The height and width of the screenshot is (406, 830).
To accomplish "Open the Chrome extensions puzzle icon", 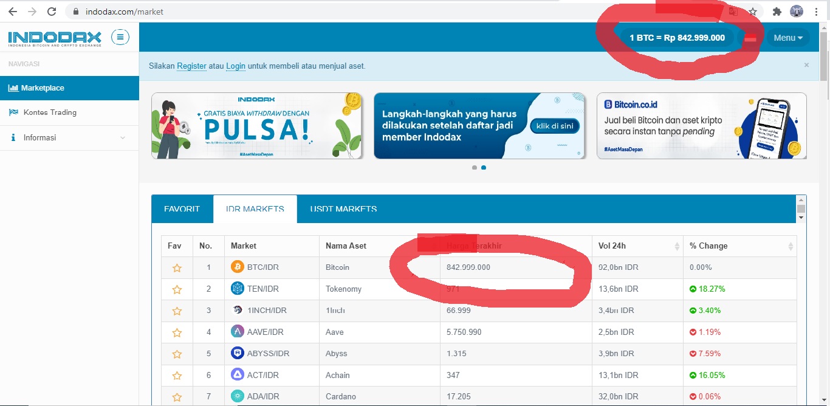I will tap(777, 12).
